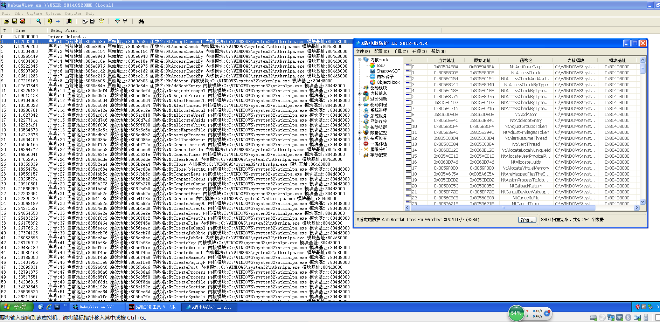Click the Save floppy disk icon in DebugView
The image size is (660, 322).
pyautogui.click(x=15, y=21)
